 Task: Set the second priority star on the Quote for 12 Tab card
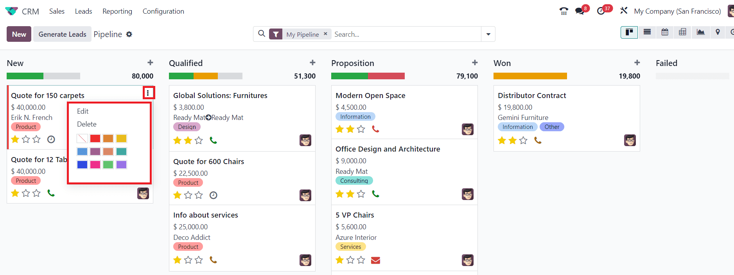(26, 193)
